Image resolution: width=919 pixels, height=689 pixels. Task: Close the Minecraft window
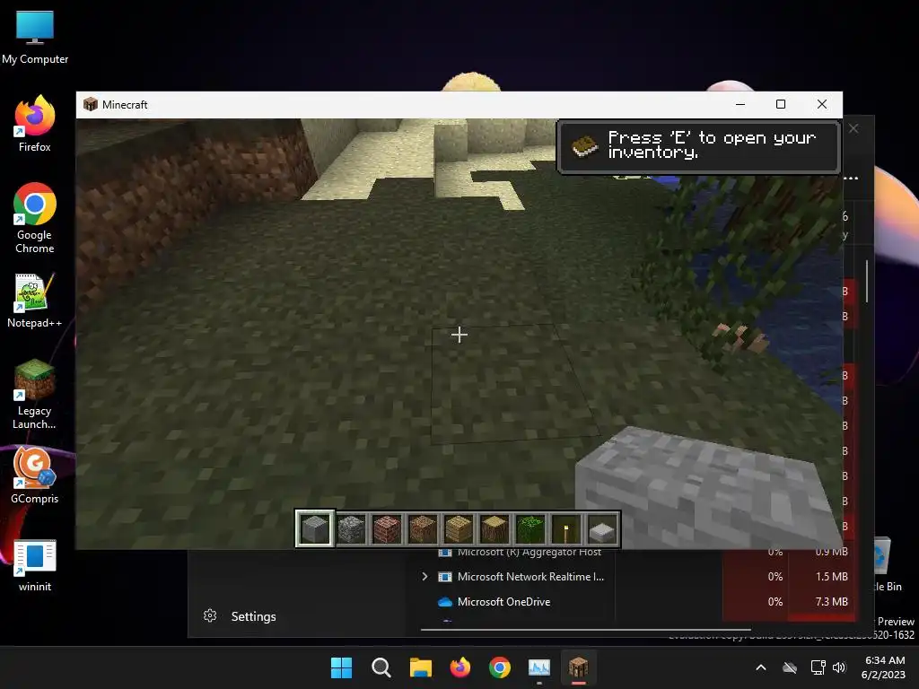[x=822, y=104]
